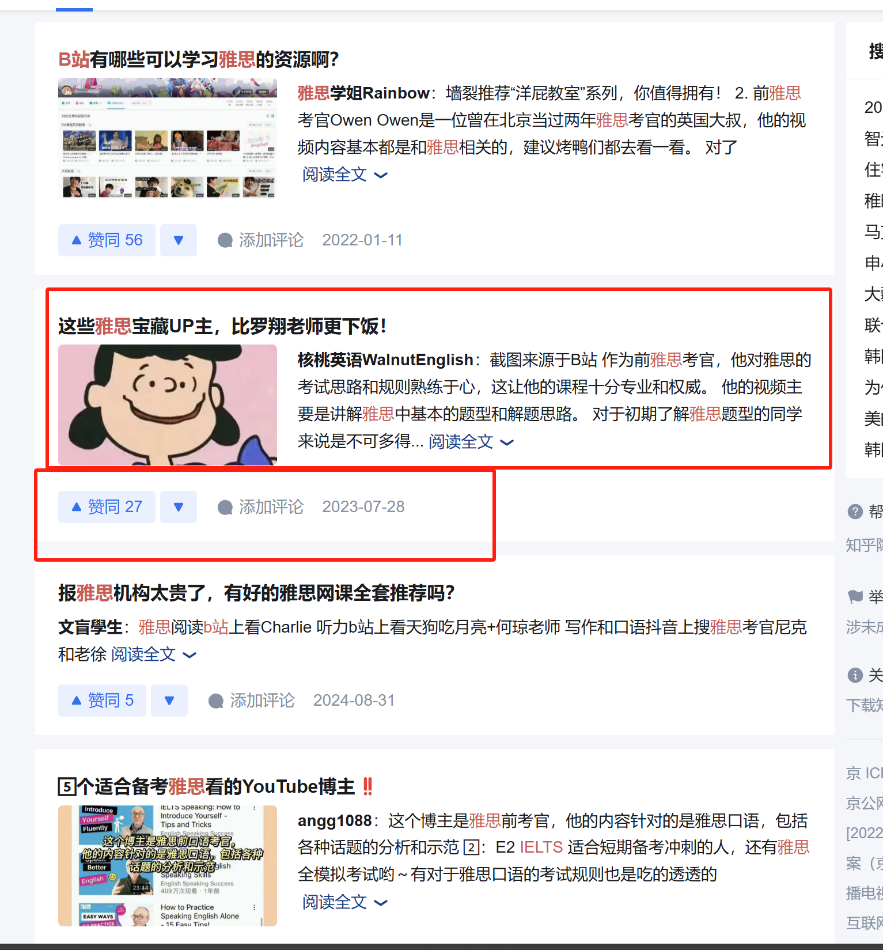Add comment on the 2022-01-11 post

click(x=260, y=240)
